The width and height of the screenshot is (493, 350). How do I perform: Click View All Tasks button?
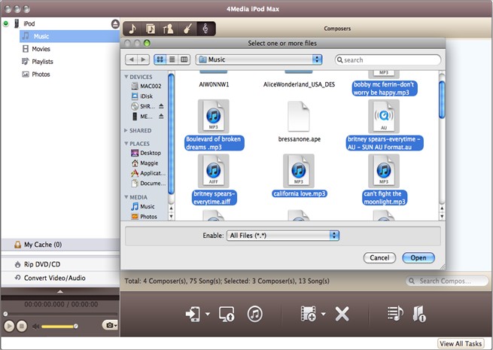click(x=461, y=343)
